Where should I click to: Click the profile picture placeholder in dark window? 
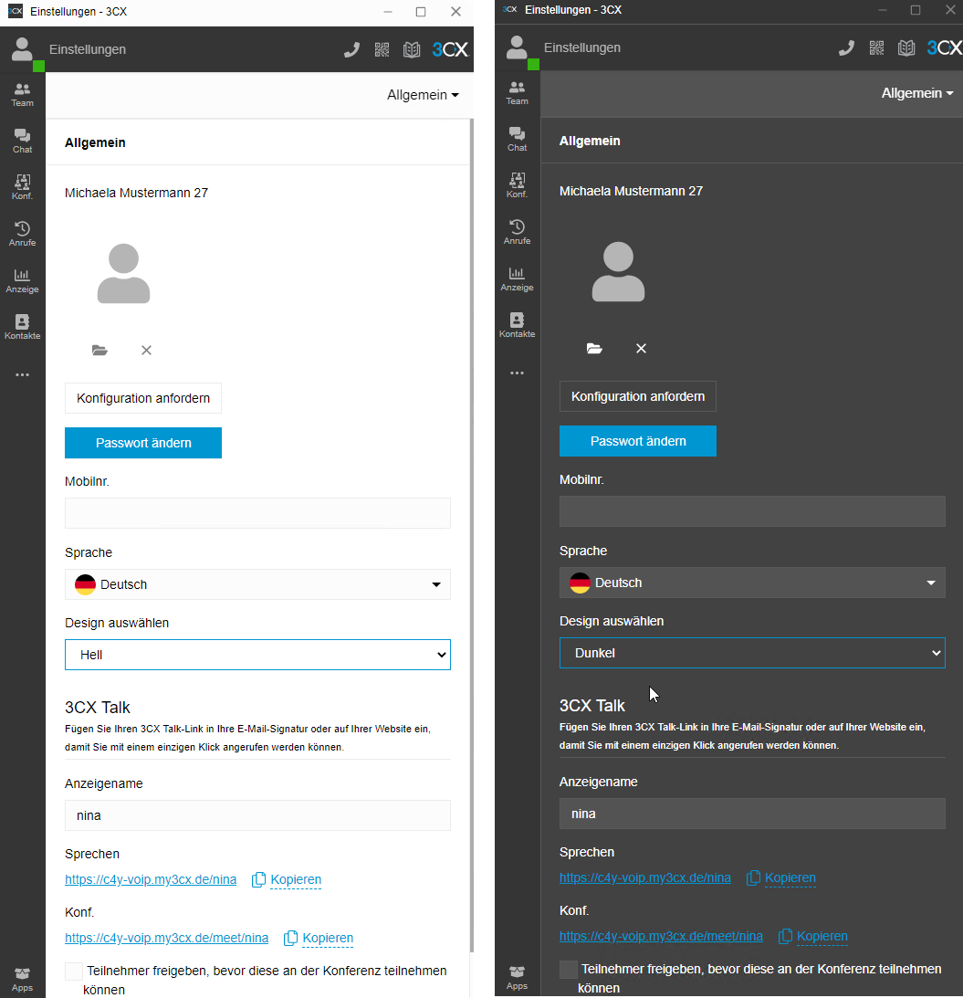[x=618, y=272]
